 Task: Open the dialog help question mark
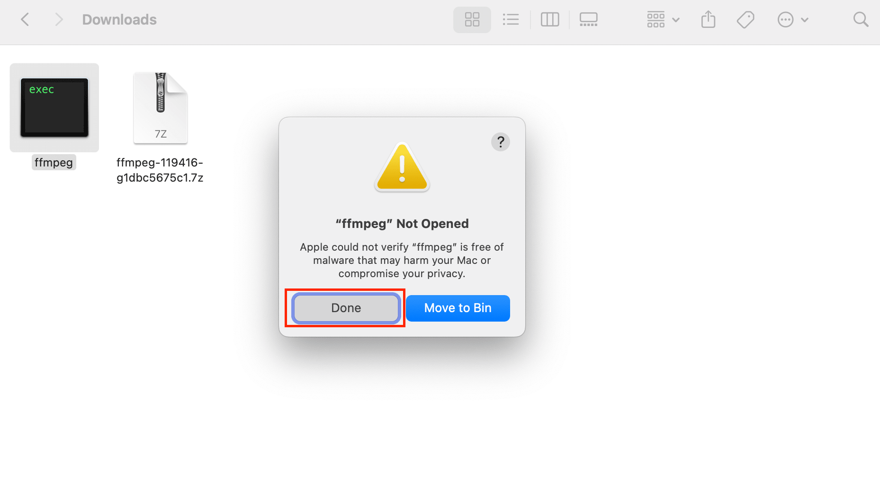[x=500, y=142]
